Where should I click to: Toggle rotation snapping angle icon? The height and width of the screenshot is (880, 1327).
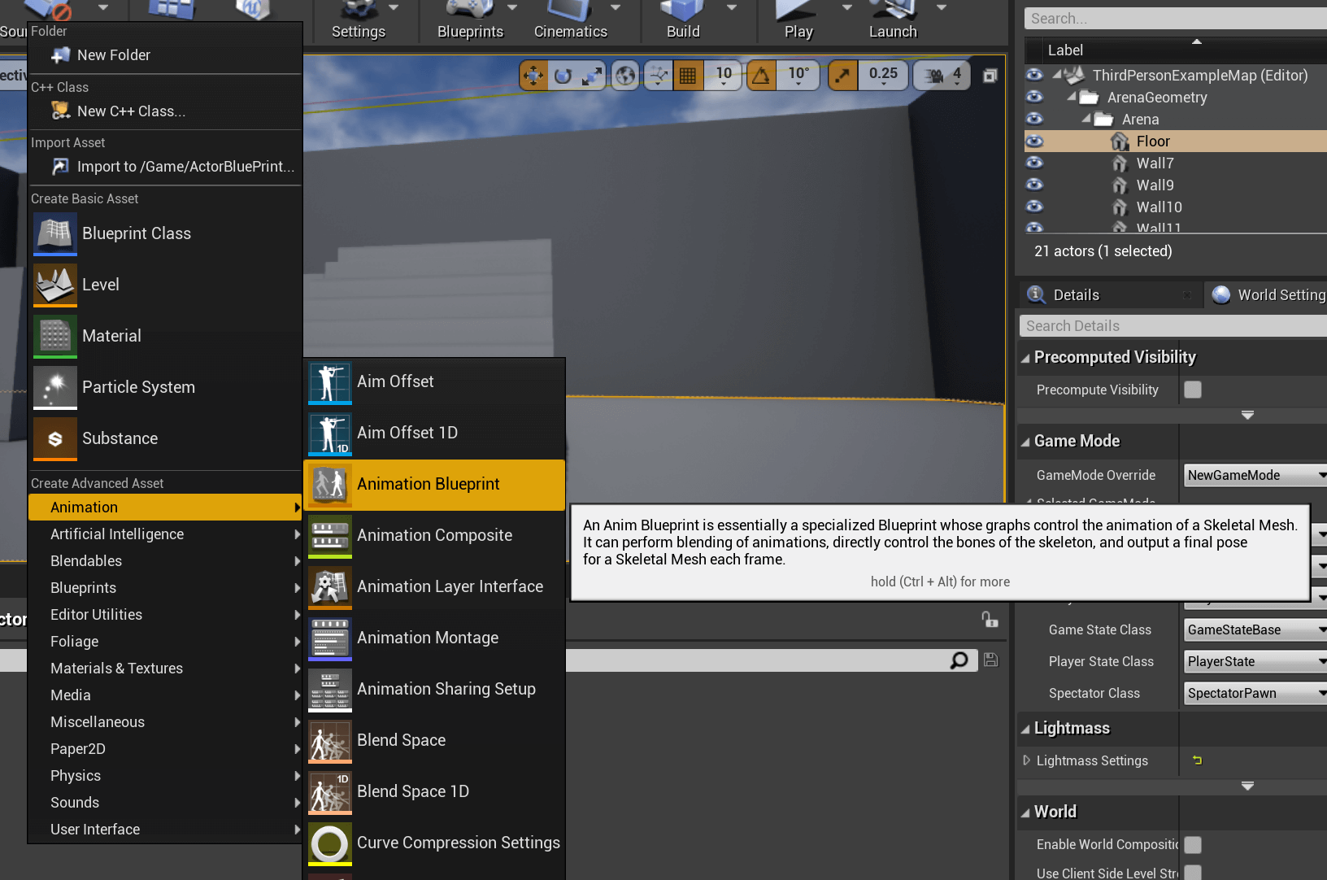(x=761, y=76)
